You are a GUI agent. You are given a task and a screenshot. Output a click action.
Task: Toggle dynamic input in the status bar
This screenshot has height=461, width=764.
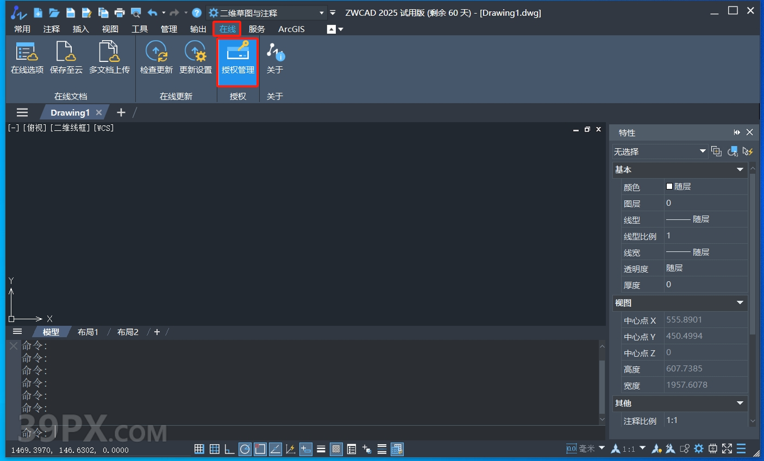(x=306, y=449)
